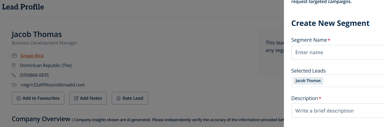Screen dimensions: 384x127
Task: Click the pencil icon in Add Notes
Action: point(76,98)
